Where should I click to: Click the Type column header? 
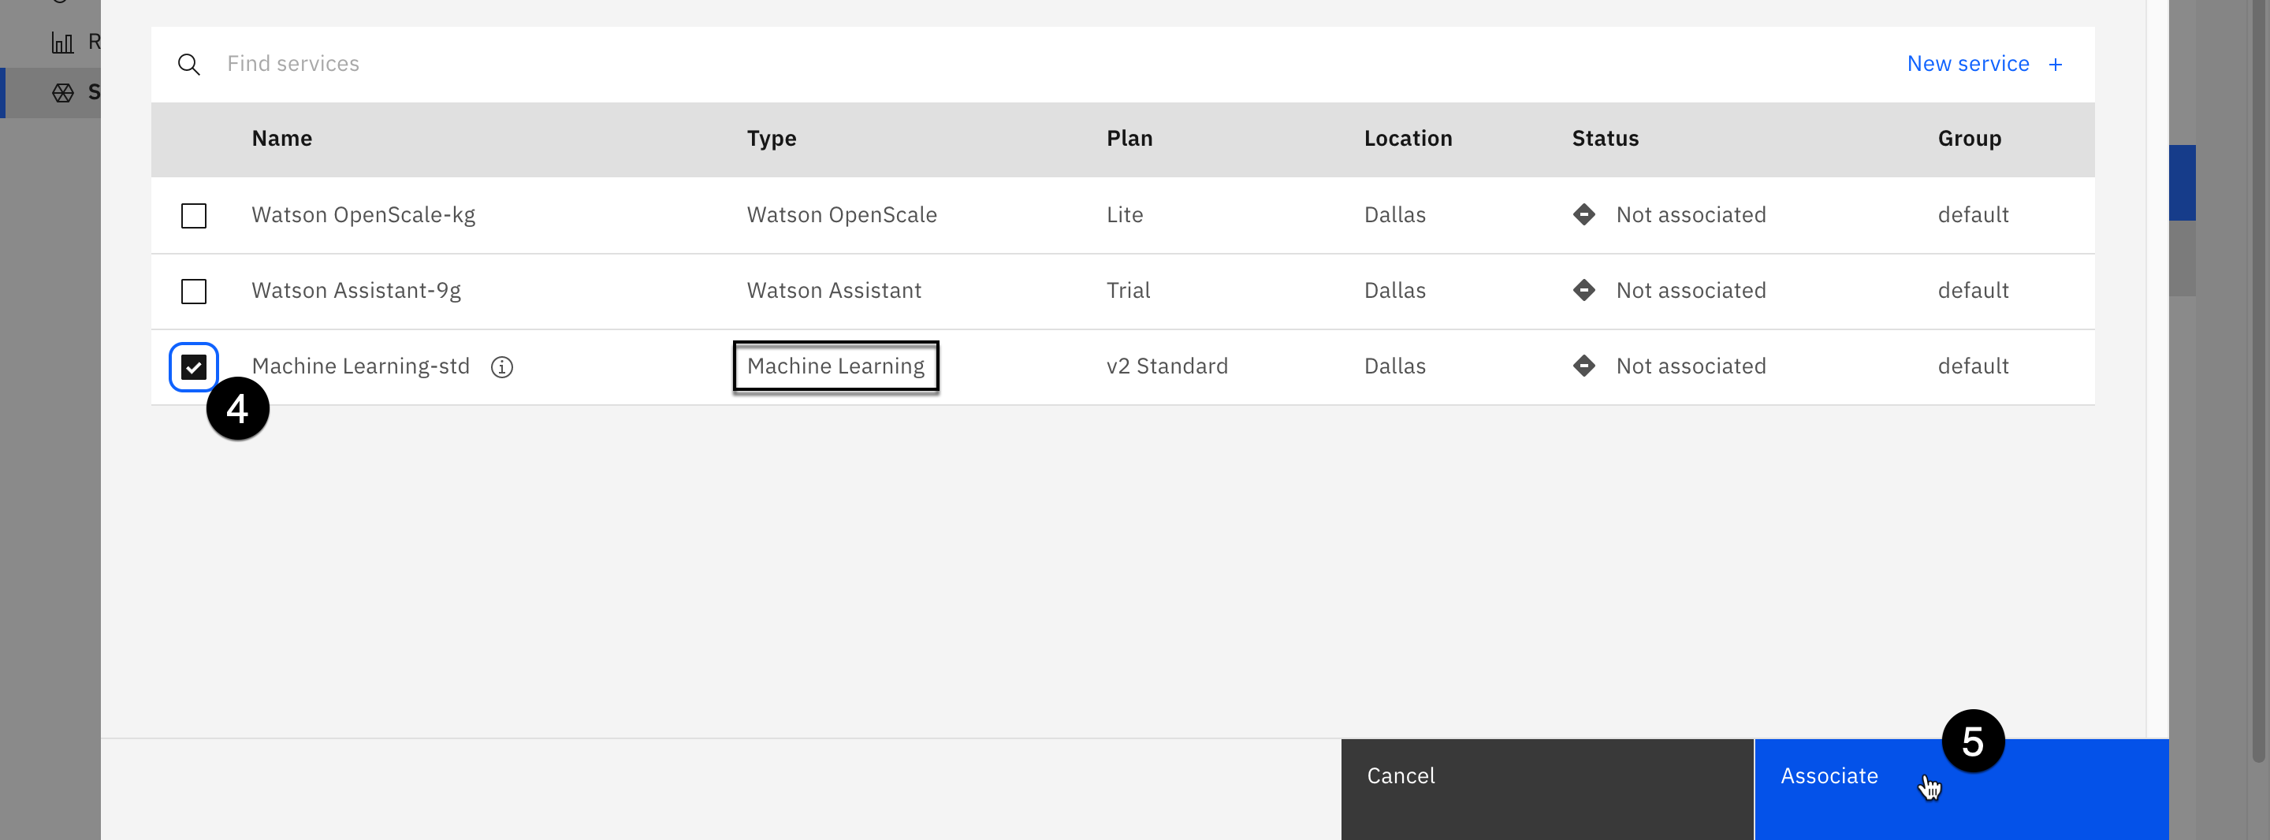coord(772,139)
